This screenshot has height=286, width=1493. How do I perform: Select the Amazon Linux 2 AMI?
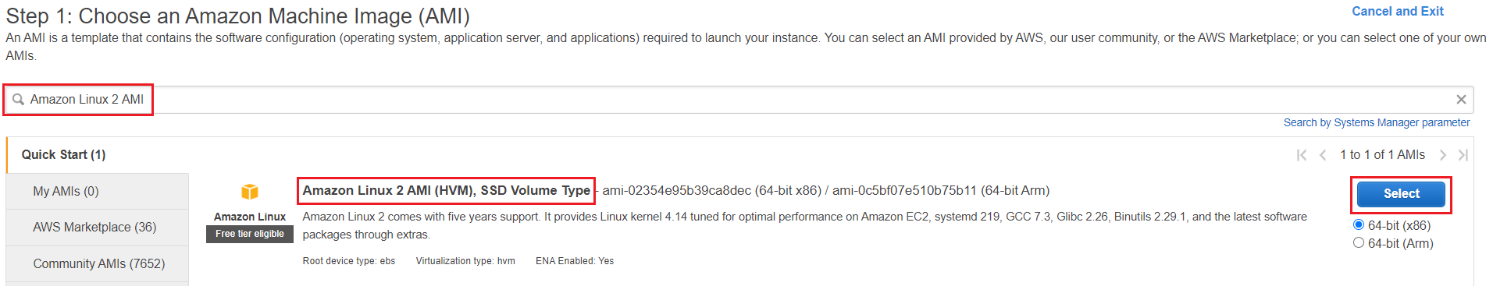tap(1401, 194)
